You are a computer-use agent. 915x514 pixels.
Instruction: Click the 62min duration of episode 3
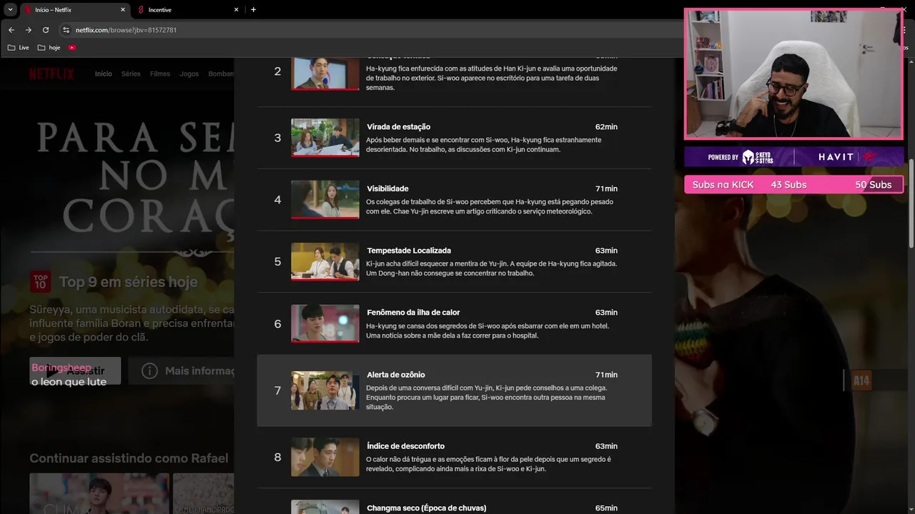pos(606,126)
